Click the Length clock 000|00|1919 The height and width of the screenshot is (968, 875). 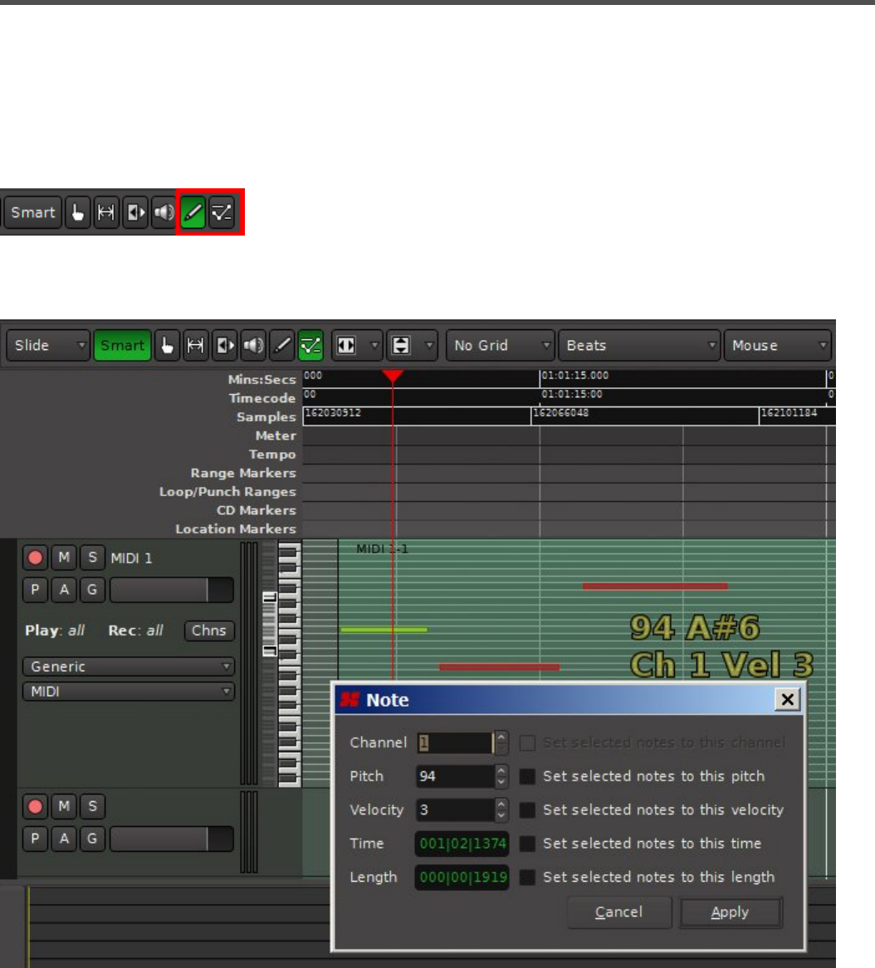pyautogui.click(x=462, y=878)
